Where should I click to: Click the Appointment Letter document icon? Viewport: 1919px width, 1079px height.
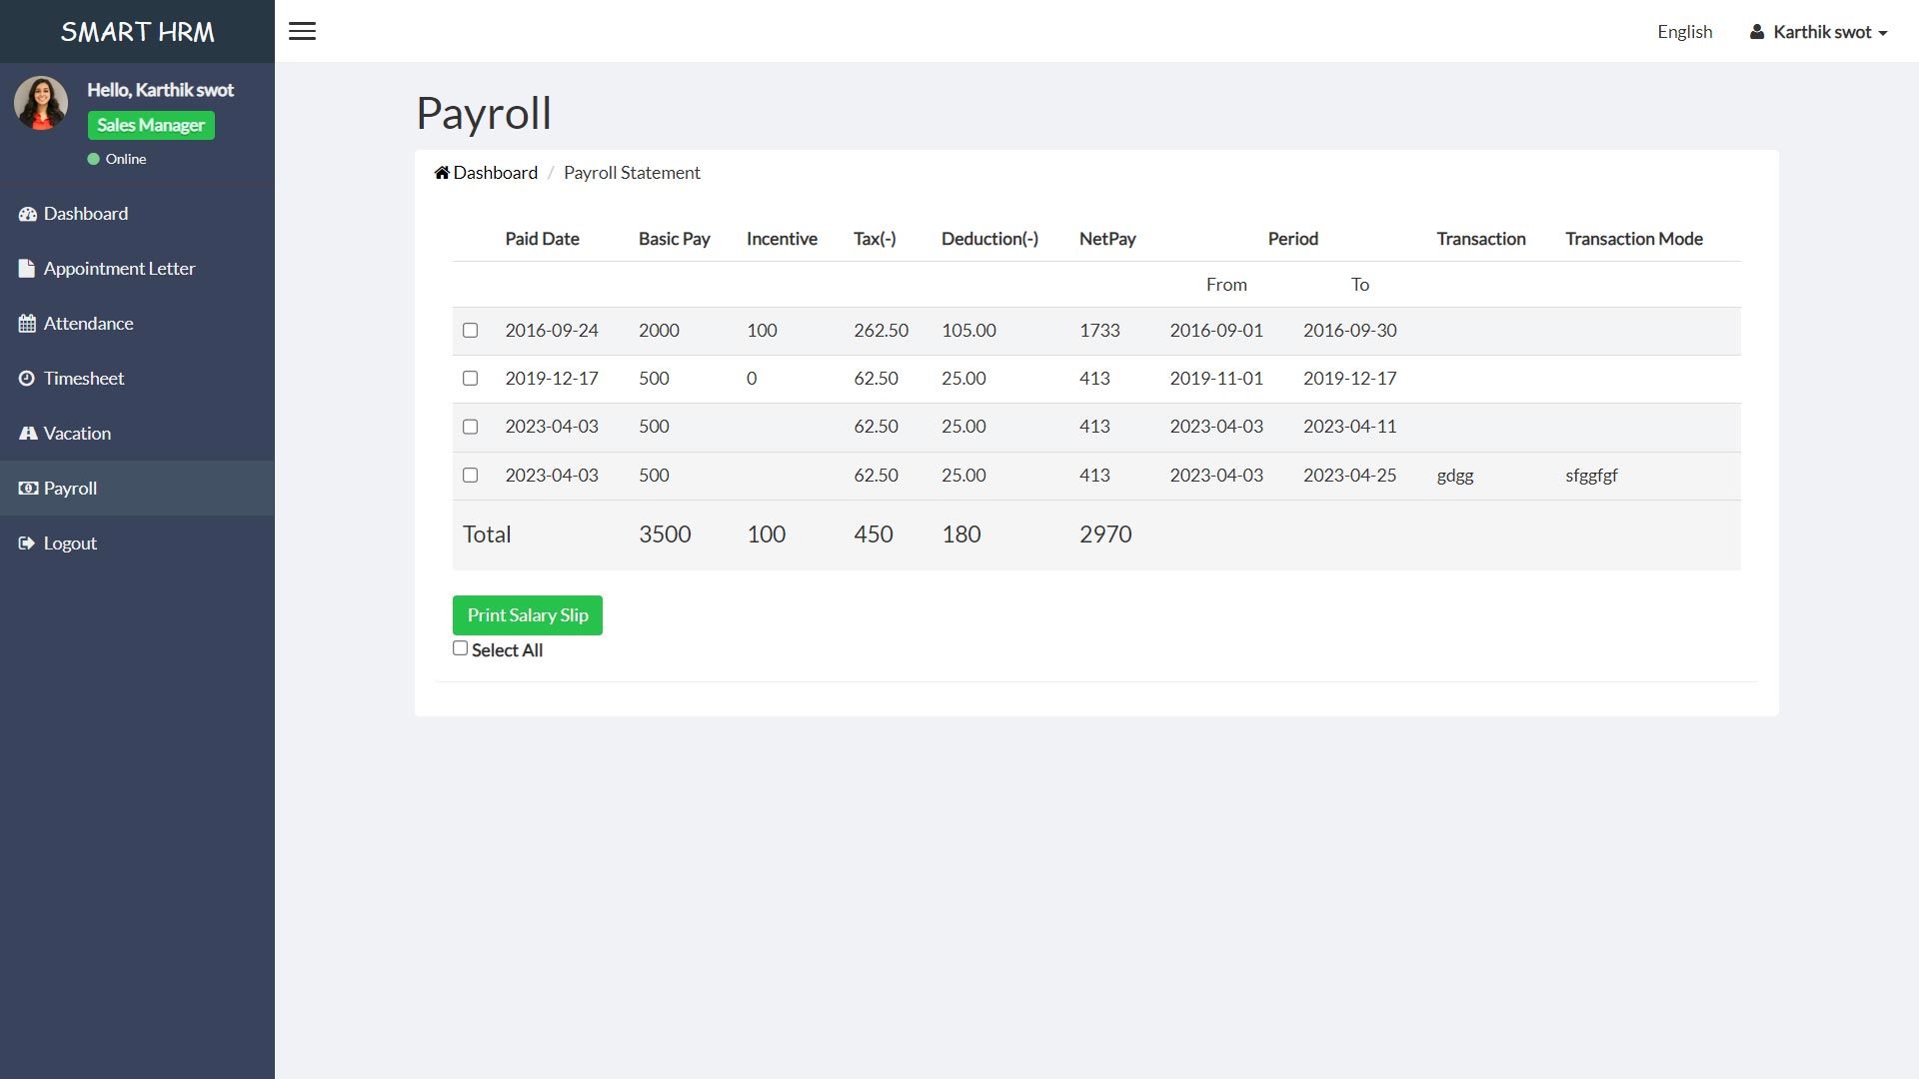[27, 269]
